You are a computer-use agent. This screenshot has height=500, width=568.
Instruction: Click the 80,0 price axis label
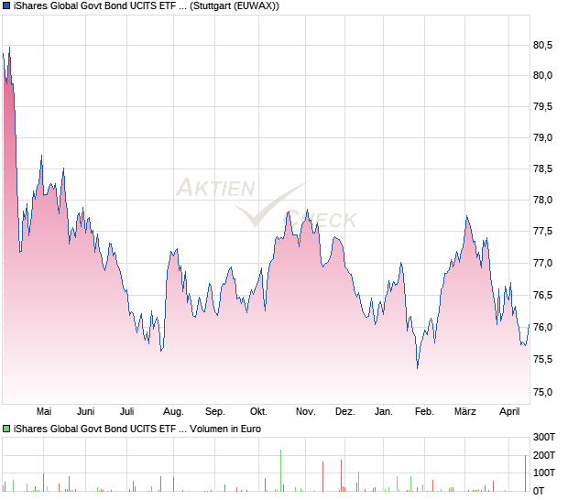[x=542, y=75]
